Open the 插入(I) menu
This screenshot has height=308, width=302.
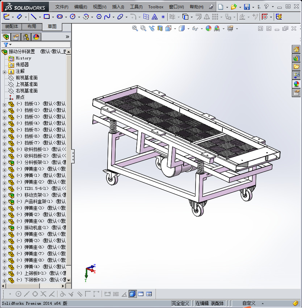coord(118,7)
